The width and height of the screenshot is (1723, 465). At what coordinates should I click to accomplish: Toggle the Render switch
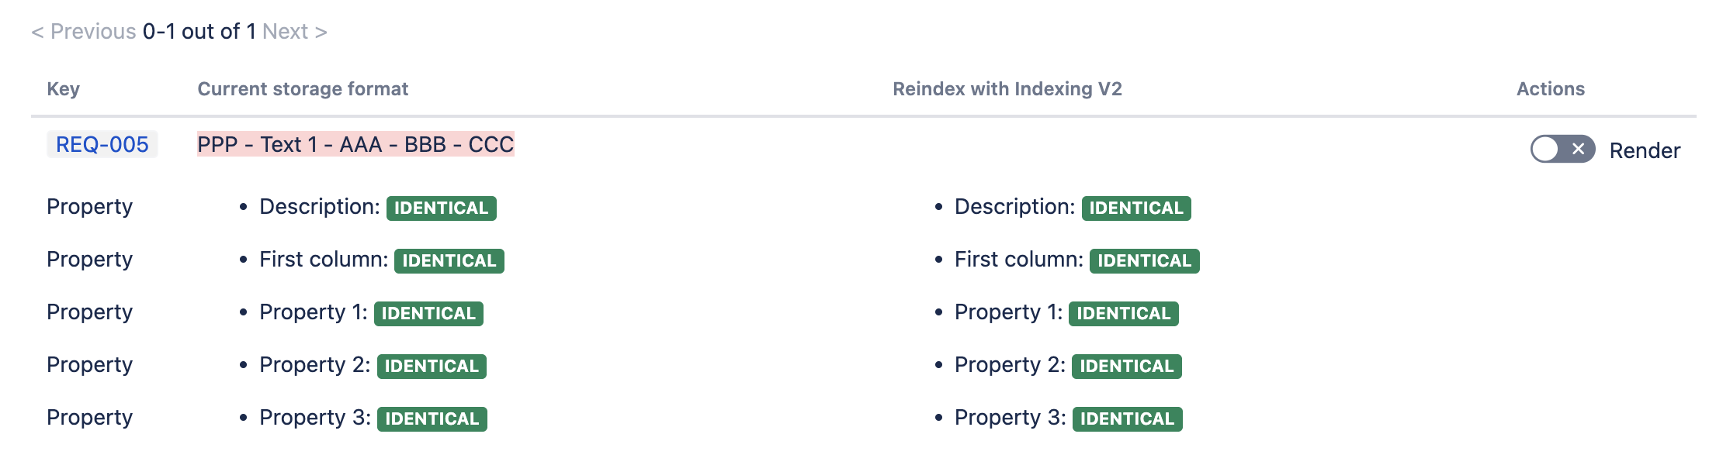click(1562, 149)
